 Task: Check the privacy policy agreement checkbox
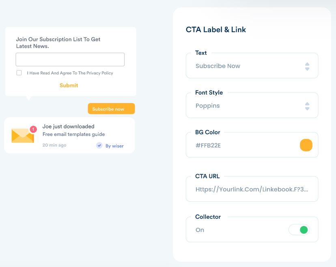tap(19, 73)
